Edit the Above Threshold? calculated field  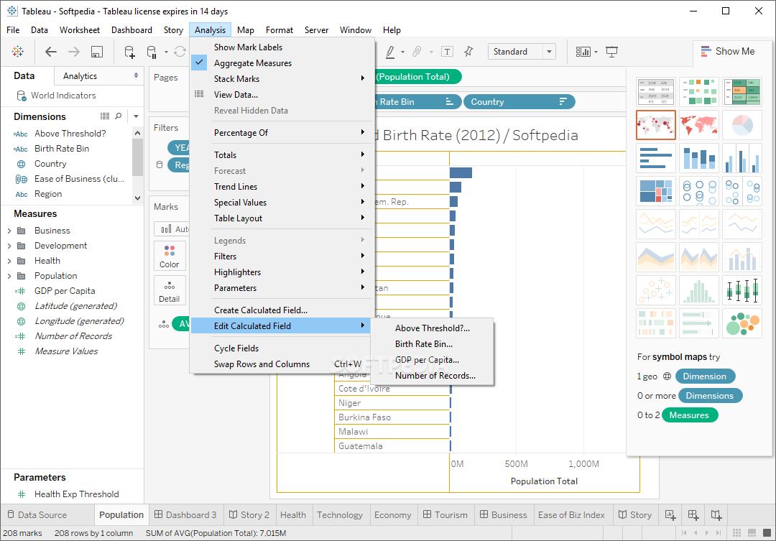[432, 328]
